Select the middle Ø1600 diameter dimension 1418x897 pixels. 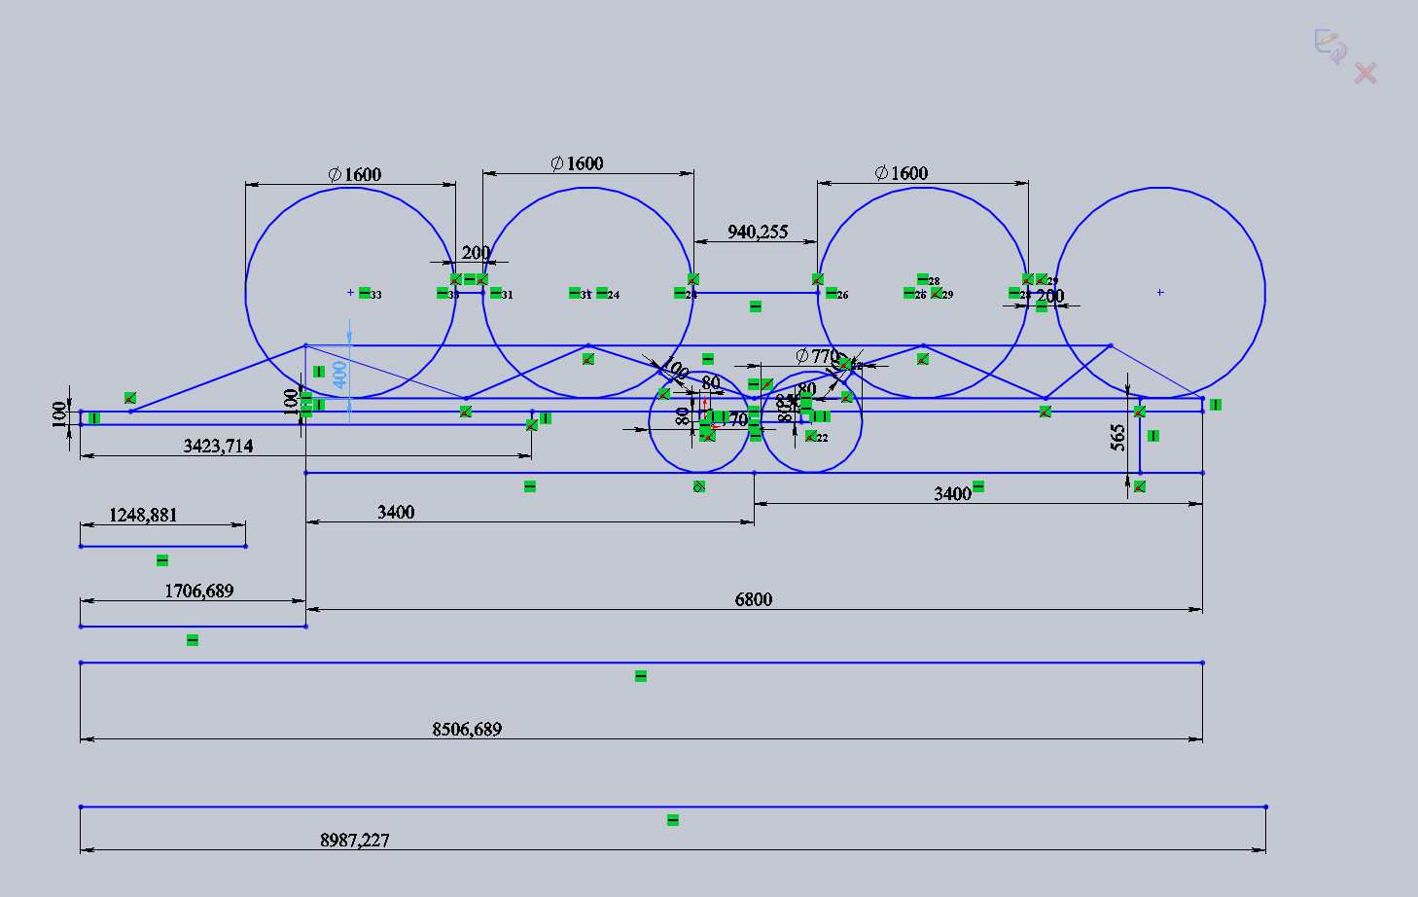tap(577, 163)
